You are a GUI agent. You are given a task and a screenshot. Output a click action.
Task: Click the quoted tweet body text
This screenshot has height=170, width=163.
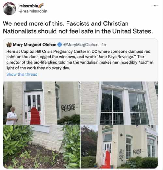[x=80, y=59]
